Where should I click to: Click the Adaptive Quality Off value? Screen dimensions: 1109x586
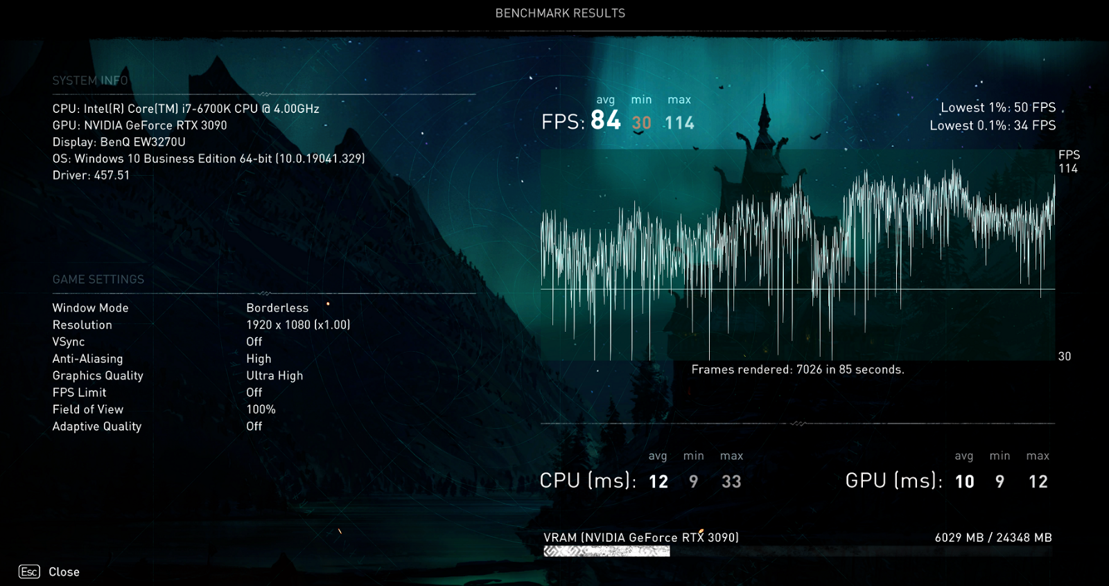254,426
